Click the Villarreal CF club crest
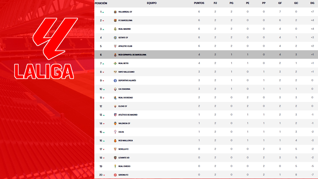 [x=115, y=12]
